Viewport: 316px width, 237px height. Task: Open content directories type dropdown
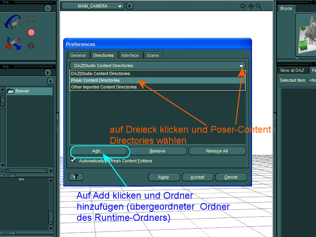158,66
